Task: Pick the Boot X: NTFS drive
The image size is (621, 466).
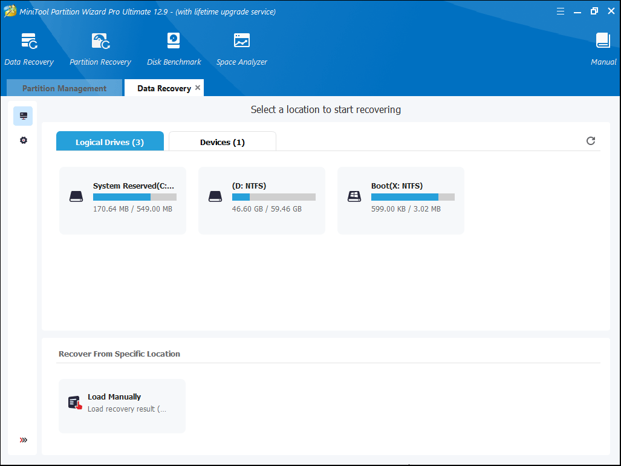Action: pos(400,200)
